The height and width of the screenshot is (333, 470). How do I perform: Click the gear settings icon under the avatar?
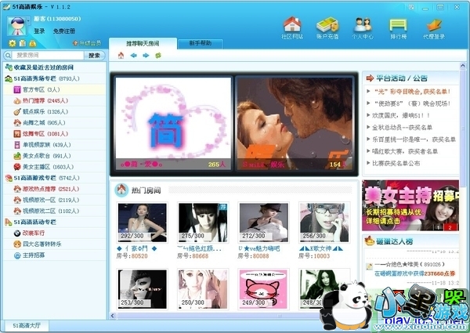click(12, 43)
